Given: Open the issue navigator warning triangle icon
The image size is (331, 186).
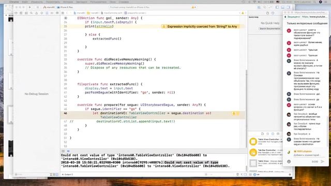Looking at the screenshot, I should (37, 13).
